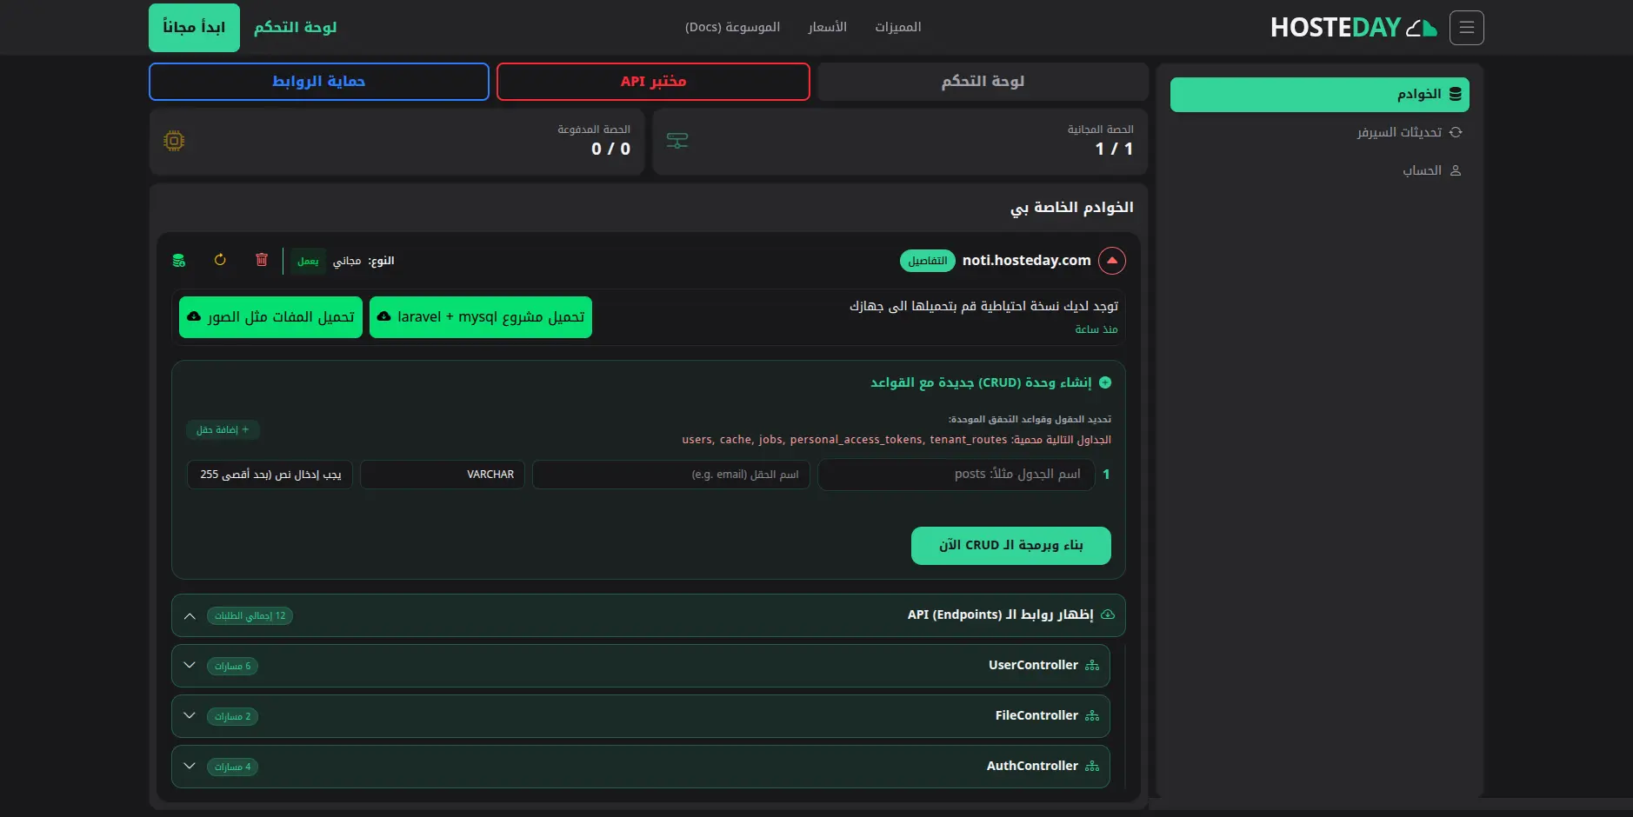
Task: Click the server updates sync icon in sidebar
Action: coord(1456,132)
